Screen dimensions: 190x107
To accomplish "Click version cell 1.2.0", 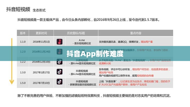I will 23,52.
